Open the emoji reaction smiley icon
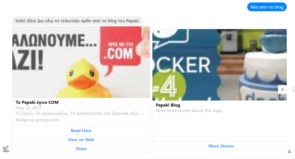 (293, 90)
